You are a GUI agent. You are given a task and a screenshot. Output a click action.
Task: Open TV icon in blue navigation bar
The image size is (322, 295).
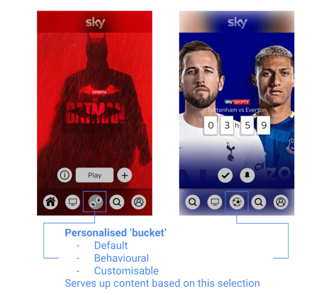click(215, 202)
